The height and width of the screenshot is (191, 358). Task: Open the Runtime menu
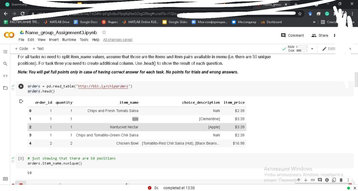coord(69,40)
